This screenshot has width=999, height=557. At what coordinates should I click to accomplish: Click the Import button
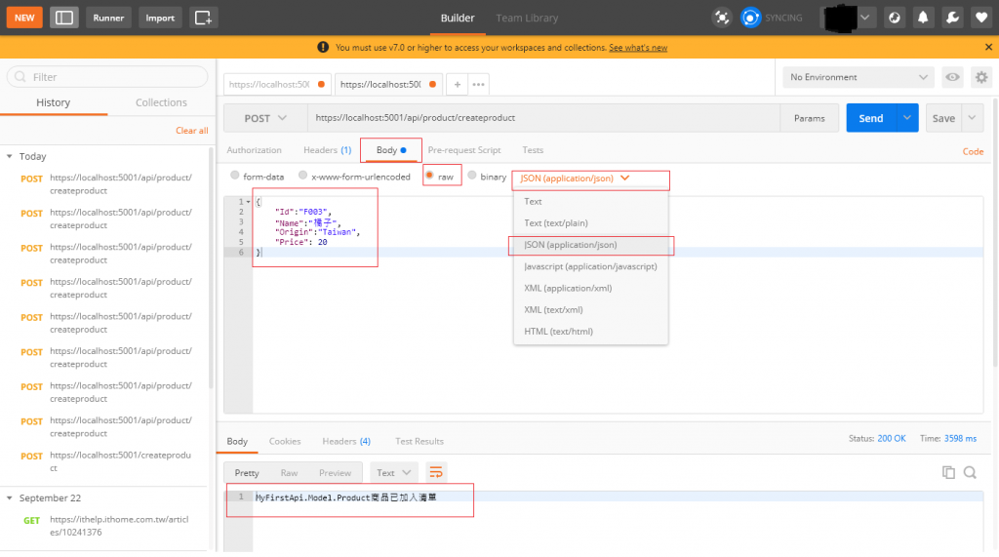pyautogui.click(x=160, y=18)
